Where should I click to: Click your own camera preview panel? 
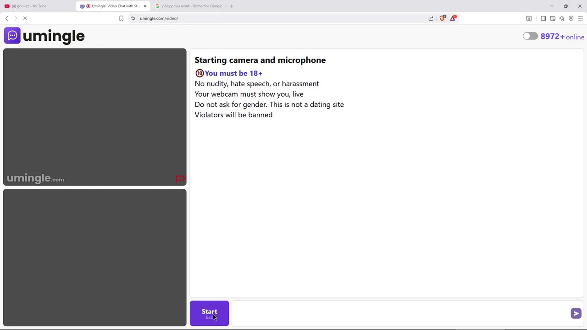tap(95, 258)
